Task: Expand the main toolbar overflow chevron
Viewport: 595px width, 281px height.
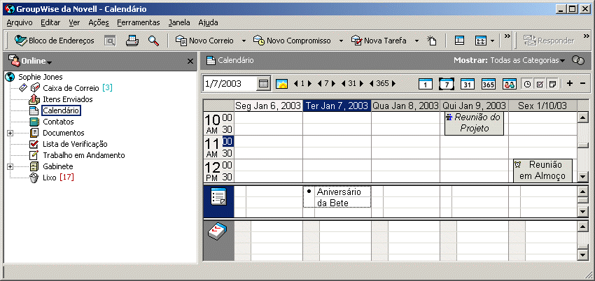Action: tap(507, 36)
